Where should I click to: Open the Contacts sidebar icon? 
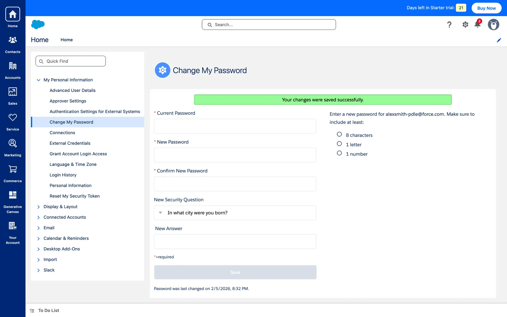pyautogui.click(x=13, y=40)
